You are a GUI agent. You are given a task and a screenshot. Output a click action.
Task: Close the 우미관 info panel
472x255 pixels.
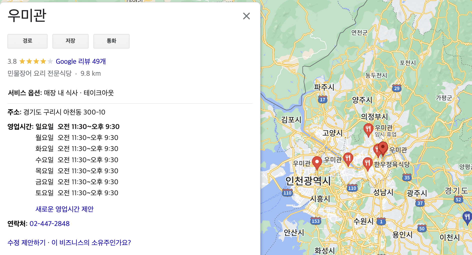tap(246, 16)
